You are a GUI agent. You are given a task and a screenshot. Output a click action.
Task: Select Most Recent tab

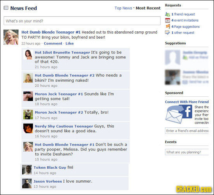[x=148, y=8]
